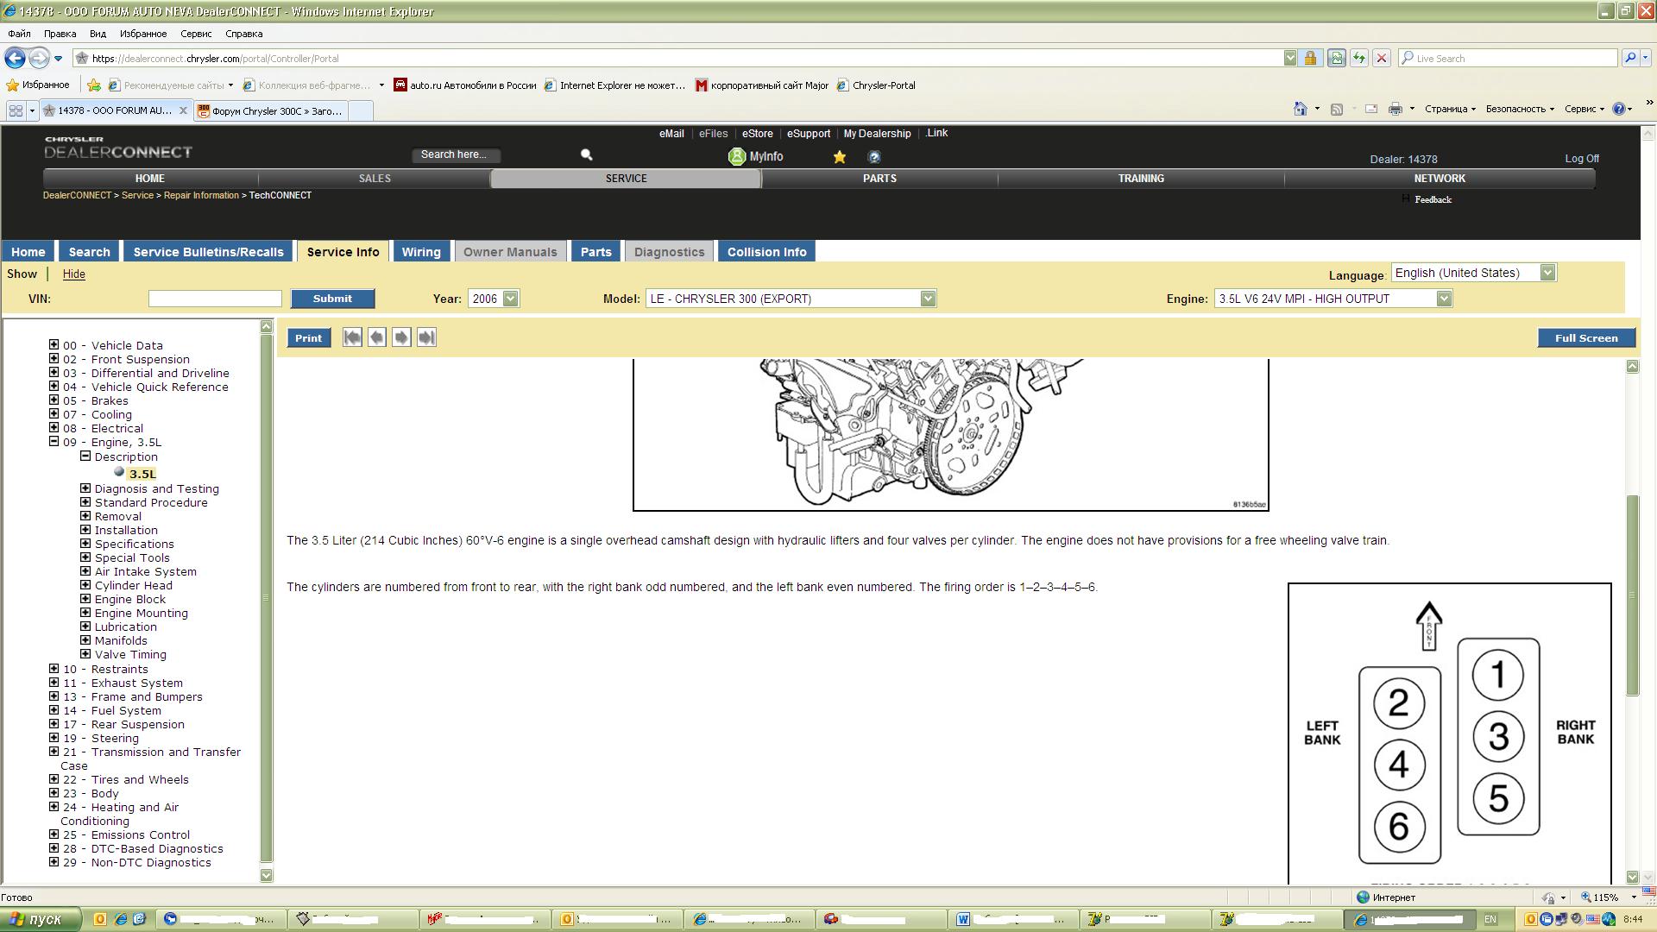Open the Parts tab
1657x932 pixels.
click(595, 252)
